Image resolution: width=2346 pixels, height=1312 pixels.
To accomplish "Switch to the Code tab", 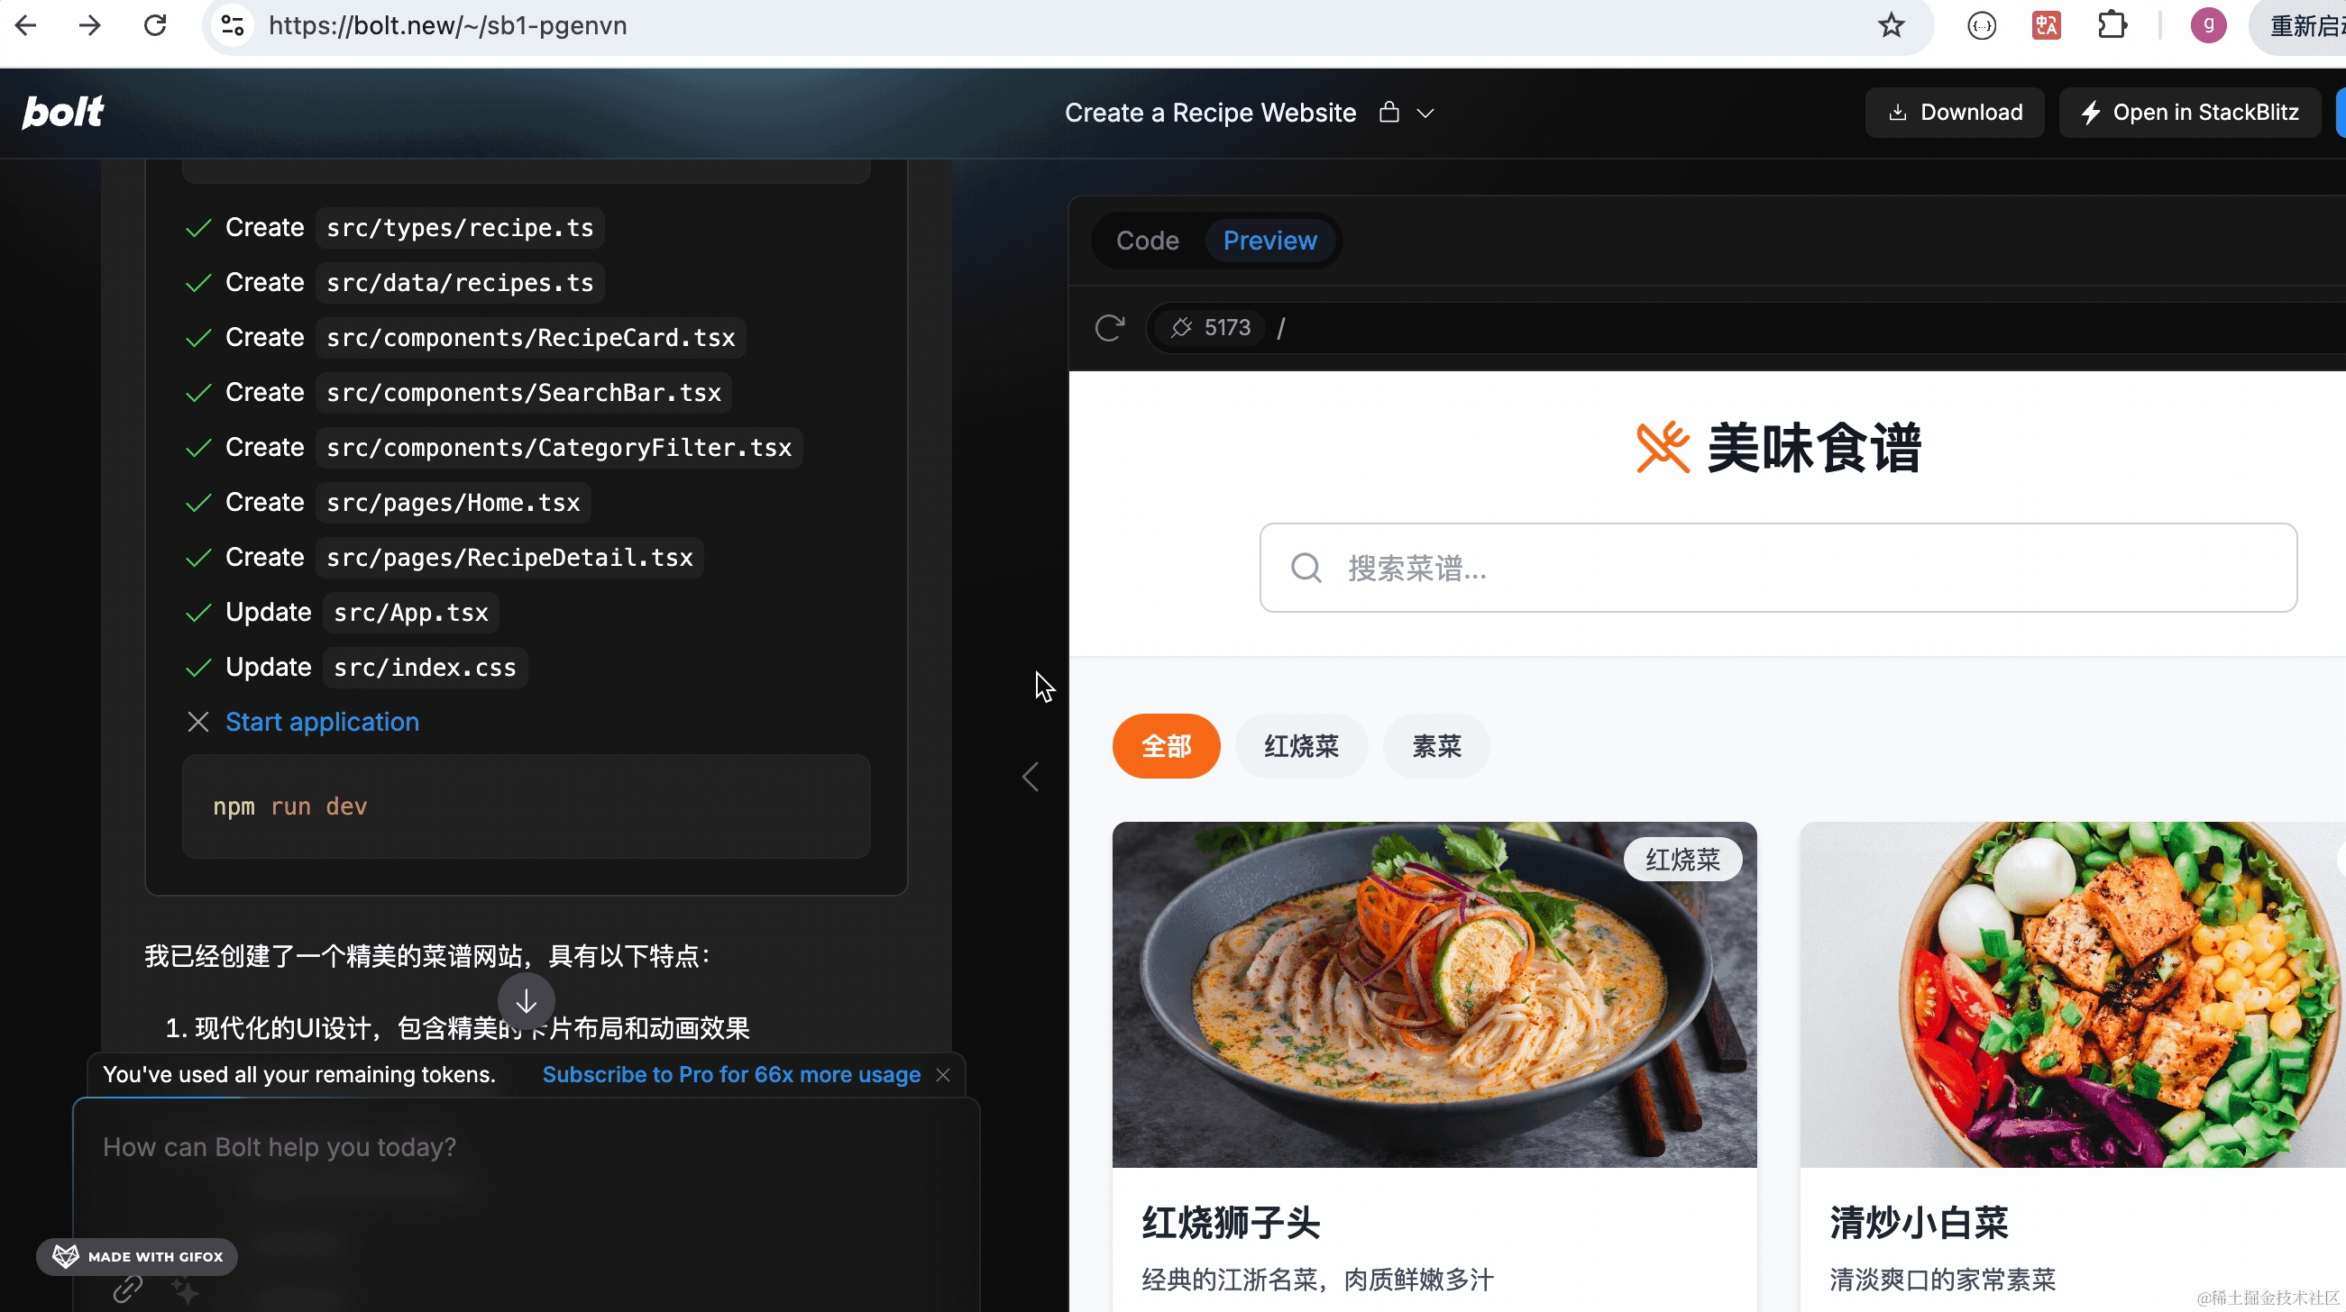I will pos(1147,241).
